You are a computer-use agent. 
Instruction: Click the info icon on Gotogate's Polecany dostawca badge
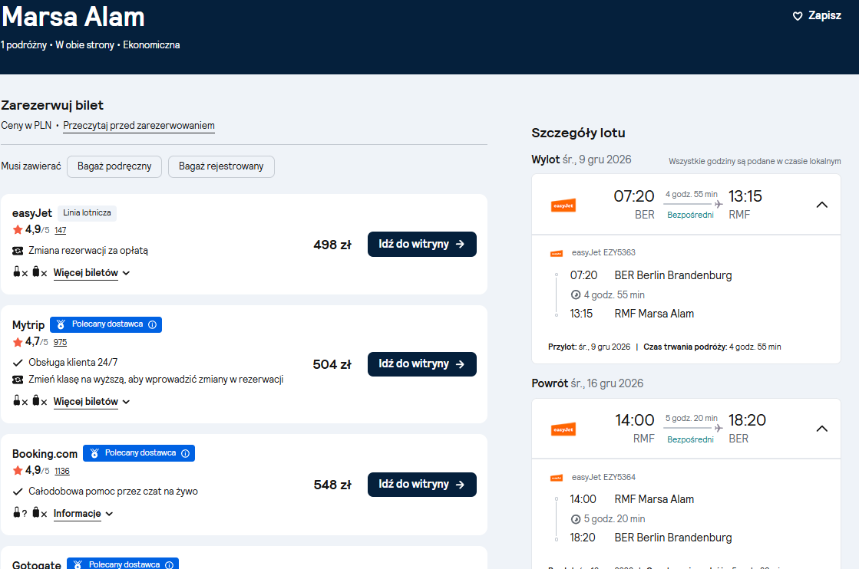(x=170, y=564)
